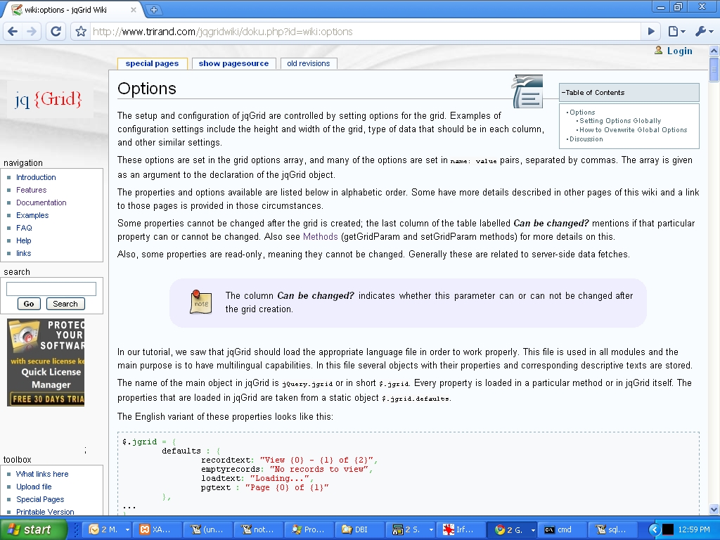
Task: Expand the 2 S. taskbar group
Action: click(x=431, y=530)
